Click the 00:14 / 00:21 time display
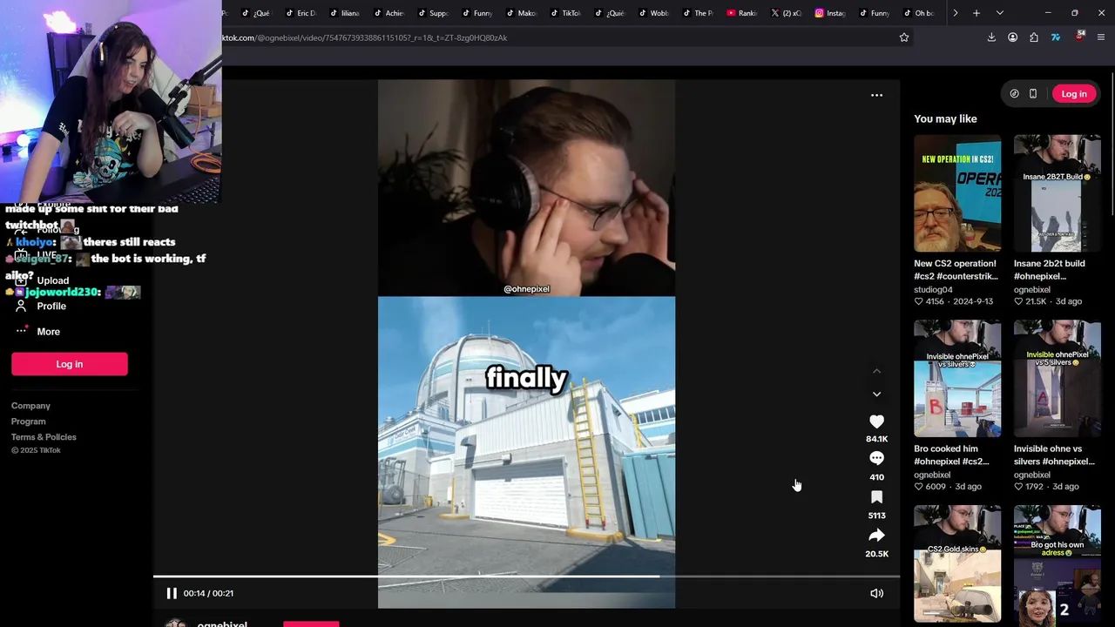This screenshot has height=627, width=1115. [208, 593]
